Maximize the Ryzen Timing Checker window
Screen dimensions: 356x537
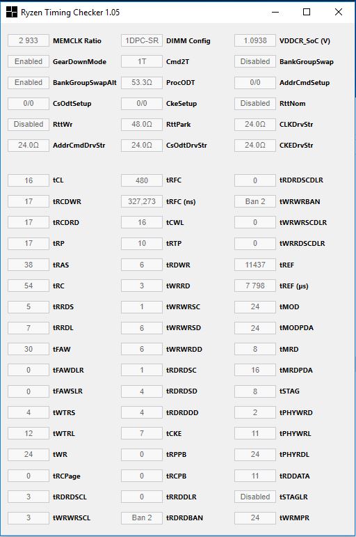307,12
